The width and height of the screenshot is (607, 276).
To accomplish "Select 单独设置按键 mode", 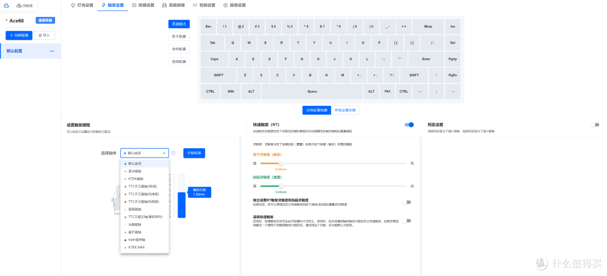I will [x=345, y=110].
